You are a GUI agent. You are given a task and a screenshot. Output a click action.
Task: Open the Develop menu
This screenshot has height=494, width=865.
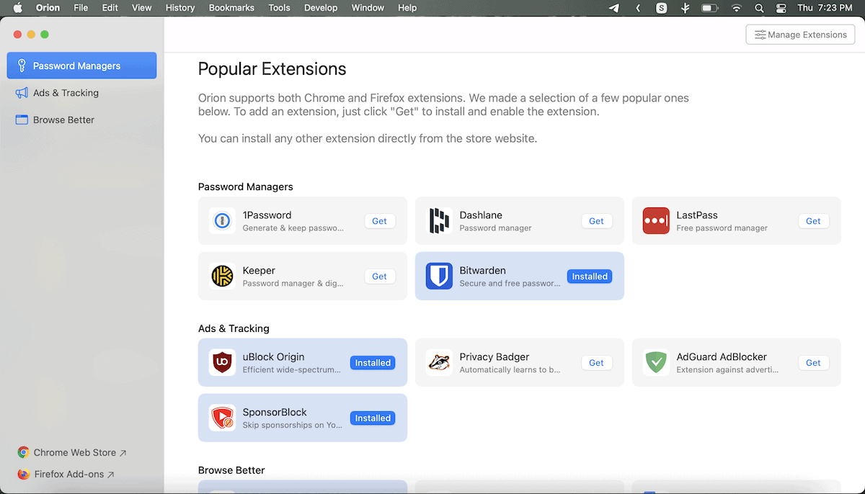[321, 8]
